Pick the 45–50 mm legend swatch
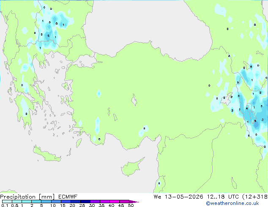This screenshot has height=207, width=268. [x=124, y=202]
